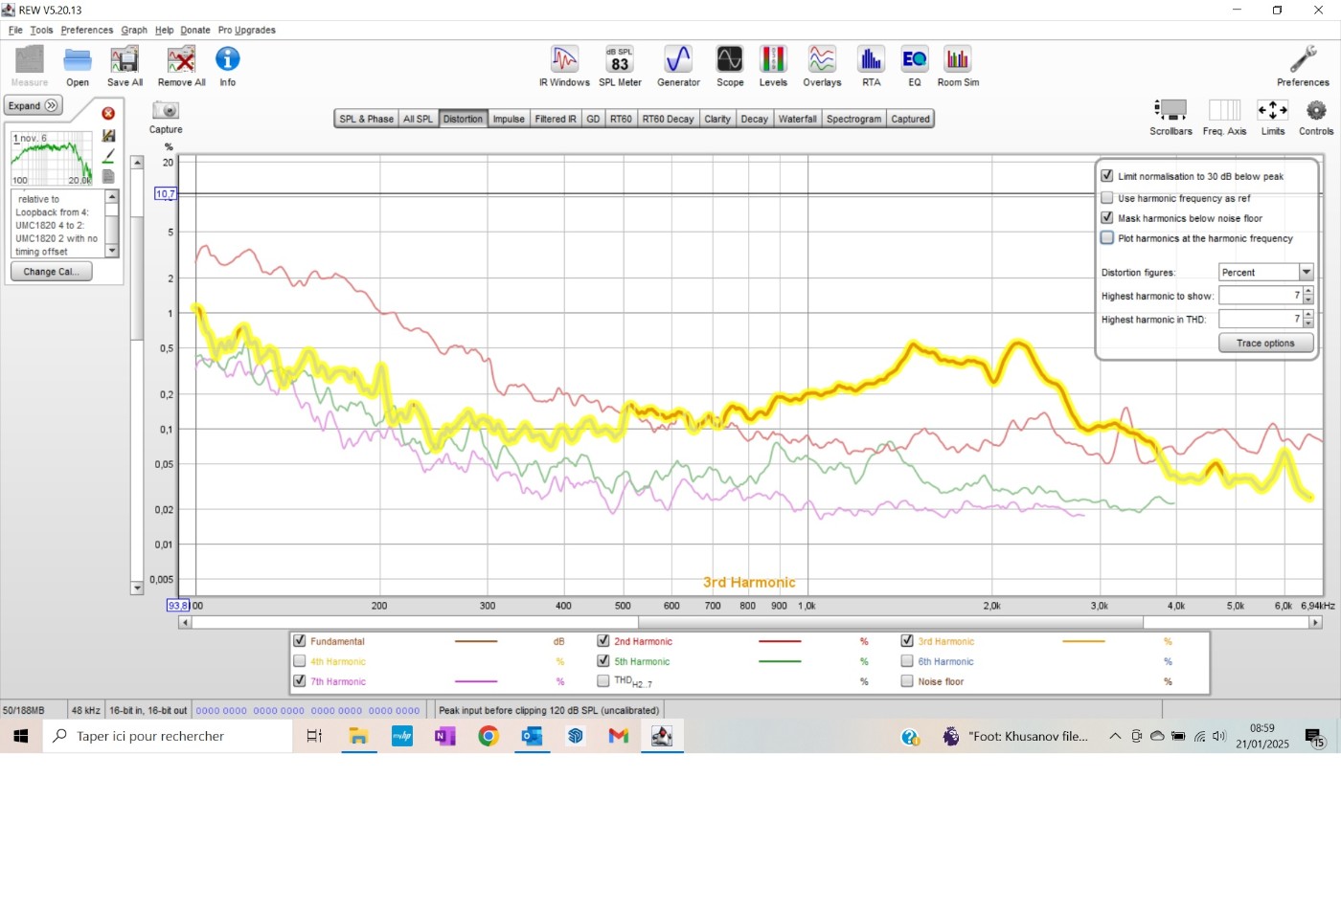Switch to the Waterfall tab

click(x=797, y=119)
